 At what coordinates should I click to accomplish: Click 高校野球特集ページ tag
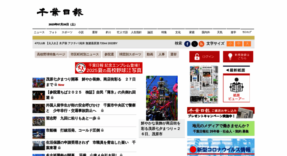point(51,55)
